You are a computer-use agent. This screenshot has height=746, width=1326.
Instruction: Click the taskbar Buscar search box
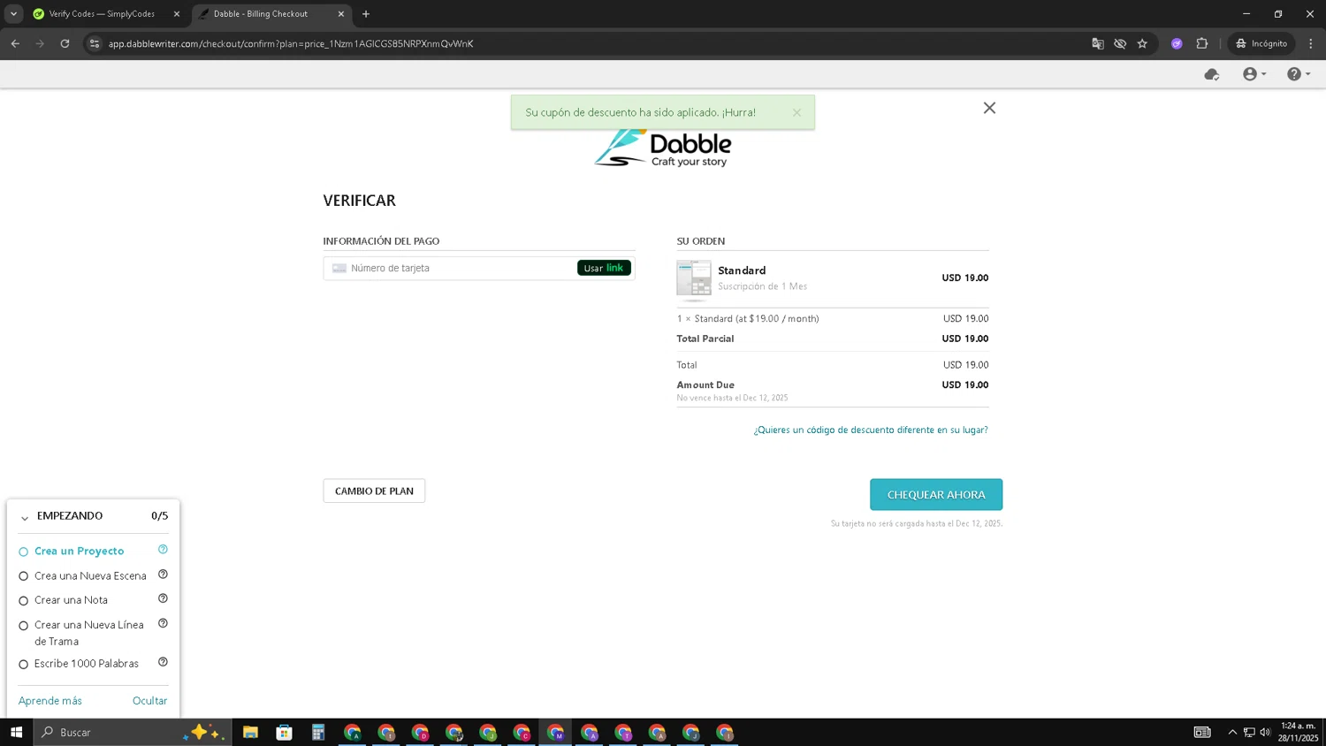click(x=133, y=732)
